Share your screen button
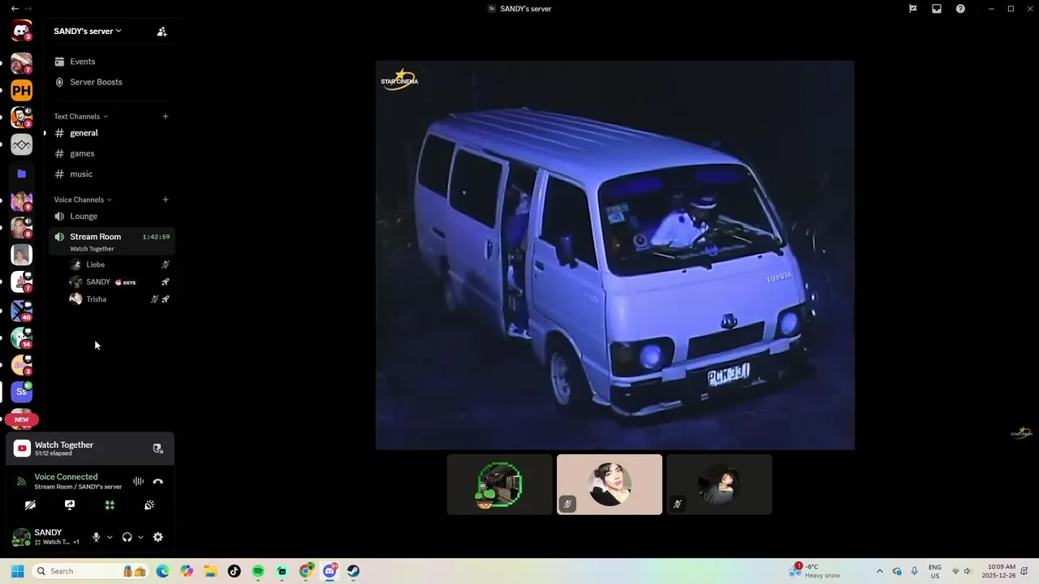This screenshot has width=1039, height=584. point(70,505)
